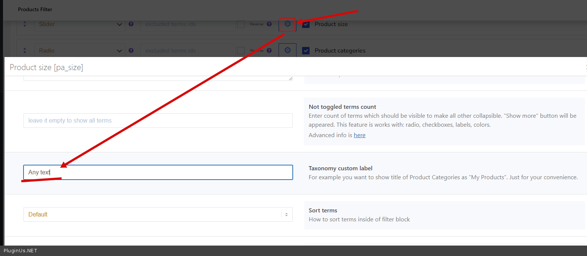Open the Radio view type dropdown

pos(80,51)
